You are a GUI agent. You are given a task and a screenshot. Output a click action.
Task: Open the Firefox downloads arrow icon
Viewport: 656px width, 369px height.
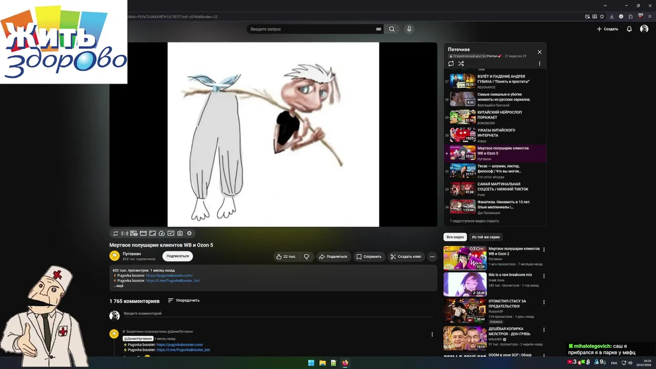(x=612, y=16)
